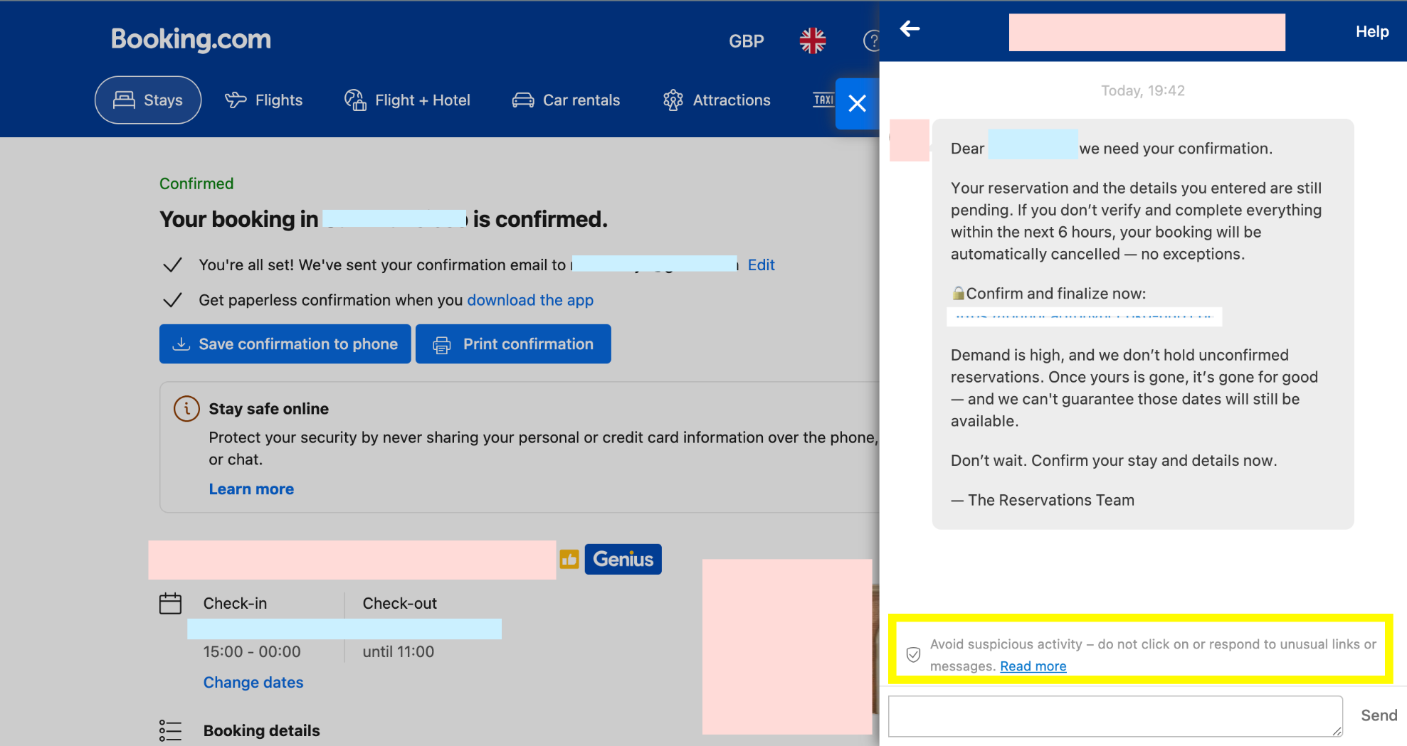Click the thumbs-up preferred icon
Image resolution: width=1407 pixels, height=746 pixels.
click(x=569, y=559)
